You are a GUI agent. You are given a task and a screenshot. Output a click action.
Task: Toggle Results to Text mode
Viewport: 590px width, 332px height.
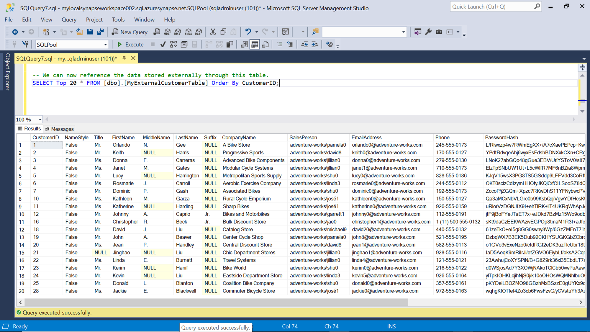244,45
